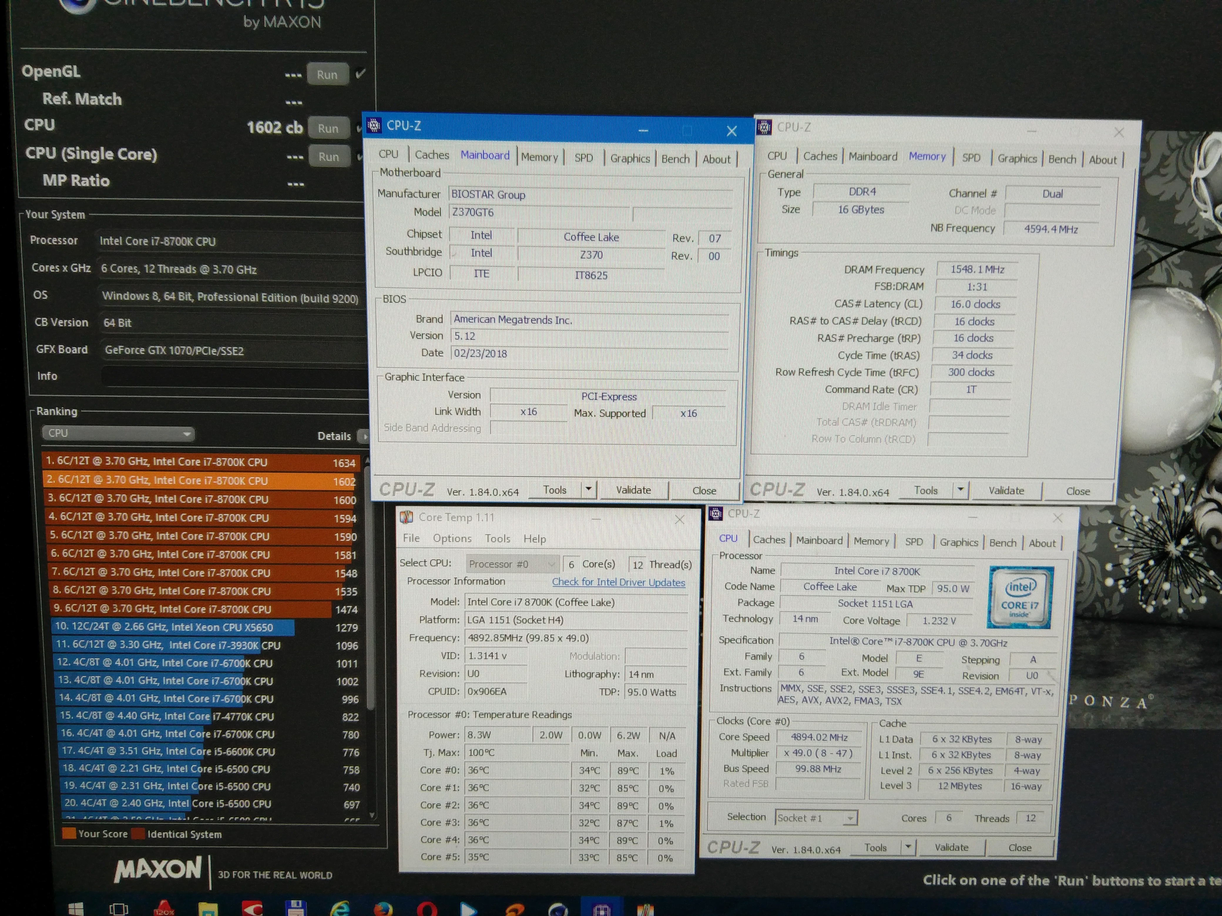Toggle the CPU (Single Core) checkbox
1222x916 pixels.
click(360, 157)
